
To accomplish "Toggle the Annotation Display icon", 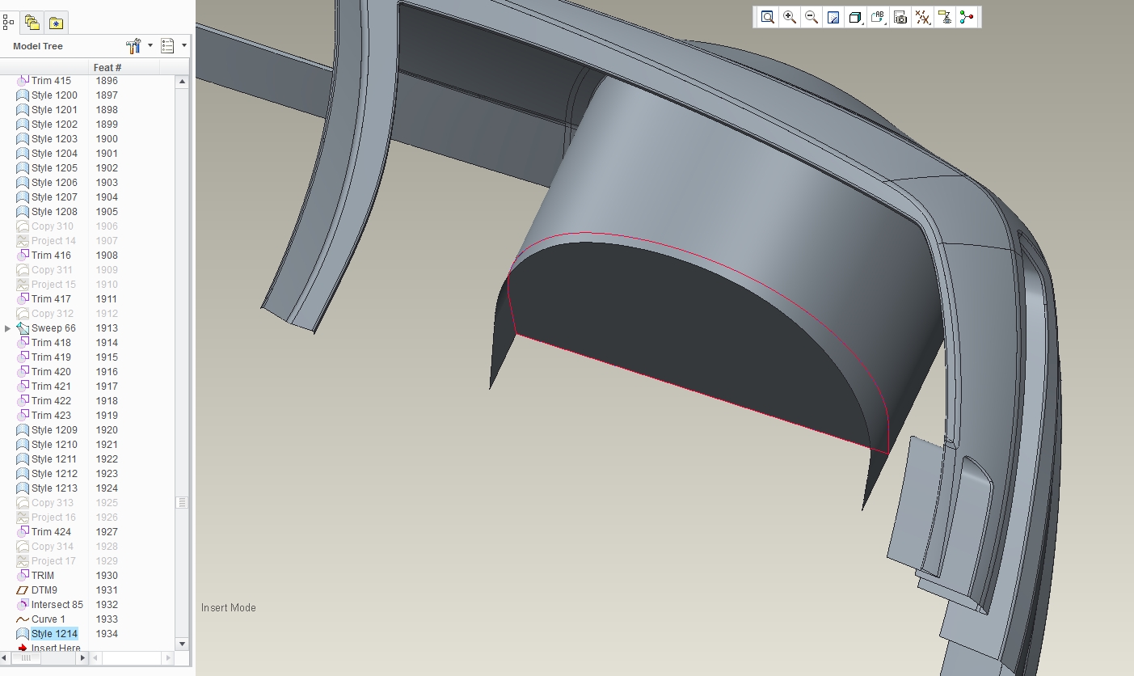I will [945, 17].
